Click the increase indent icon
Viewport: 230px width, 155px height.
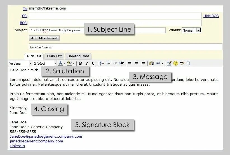pyautogui.click(x=122, y=63)
